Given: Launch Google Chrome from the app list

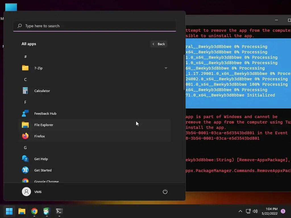Looking at the screenshot, I should coord(94,180).
